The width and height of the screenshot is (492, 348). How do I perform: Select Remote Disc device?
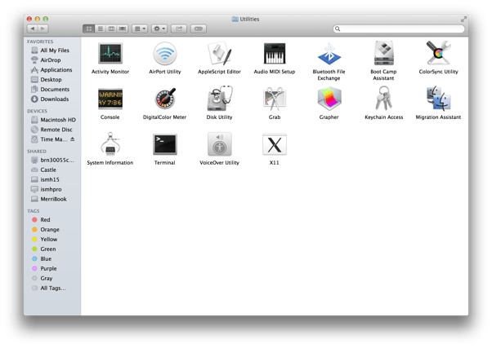pos(52,130)
